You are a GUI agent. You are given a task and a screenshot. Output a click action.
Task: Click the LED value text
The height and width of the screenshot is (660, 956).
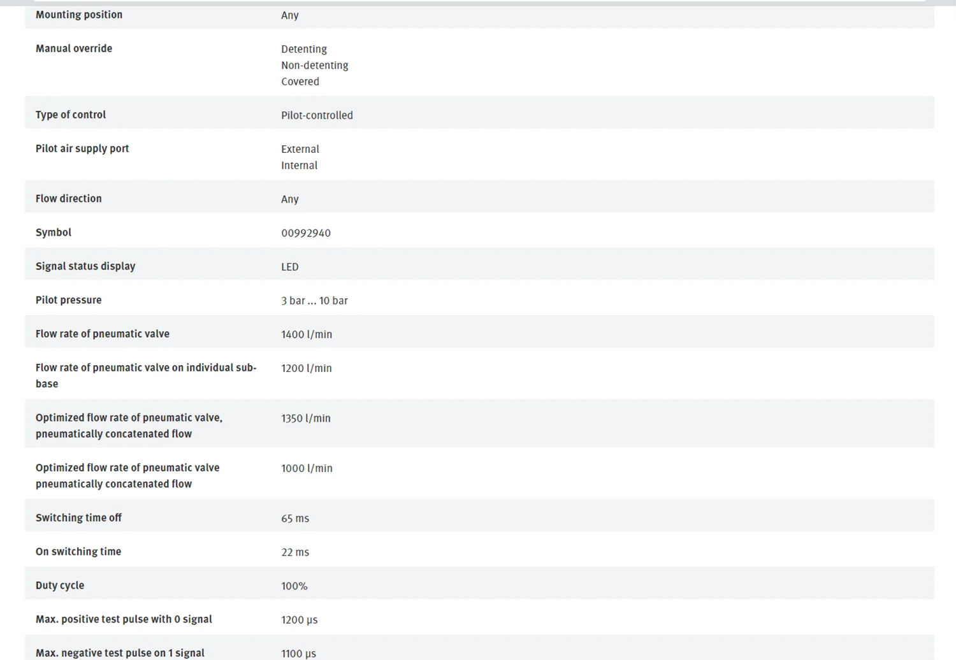(289, 267)
